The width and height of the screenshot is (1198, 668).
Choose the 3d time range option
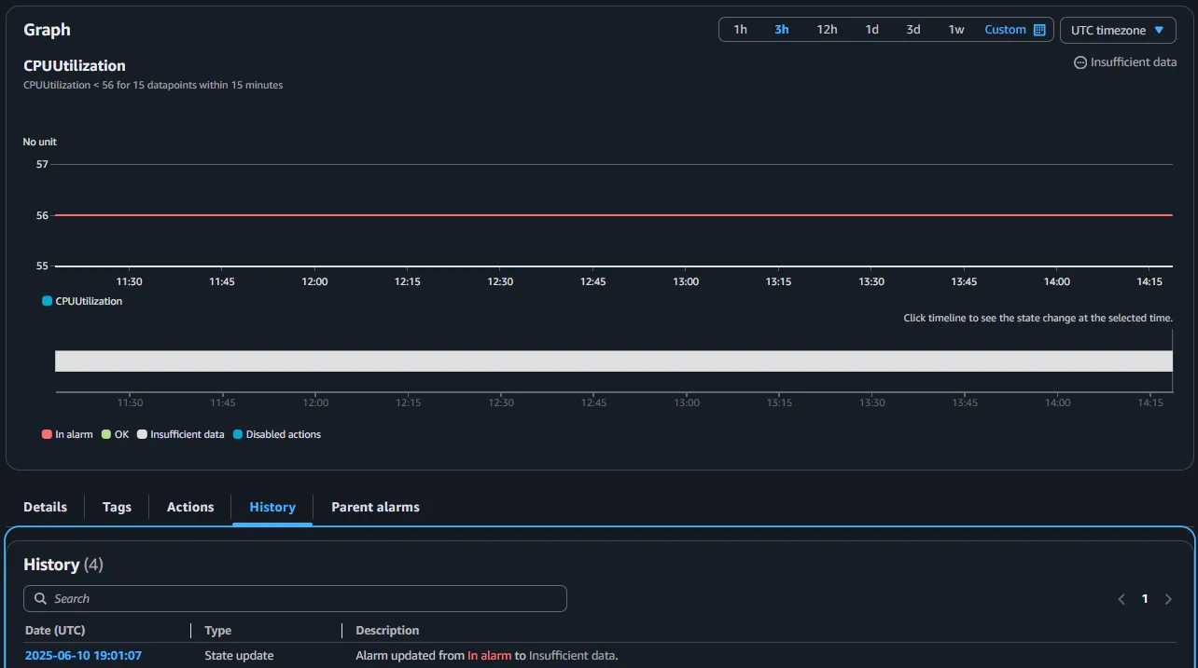click(x=913, y=30)
